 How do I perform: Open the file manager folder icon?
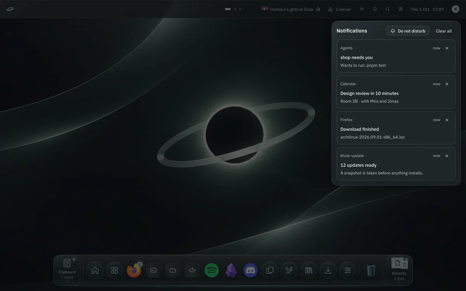pyautogui.click(x=173, y=270)
